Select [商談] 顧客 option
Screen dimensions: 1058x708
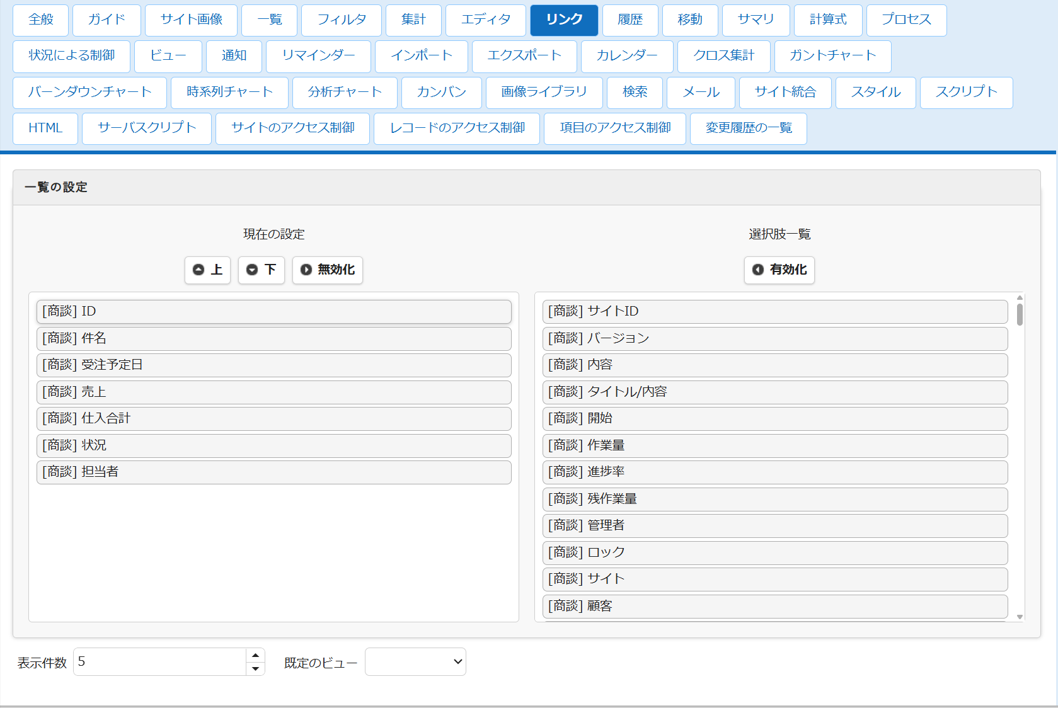click(x=775, y=606)
